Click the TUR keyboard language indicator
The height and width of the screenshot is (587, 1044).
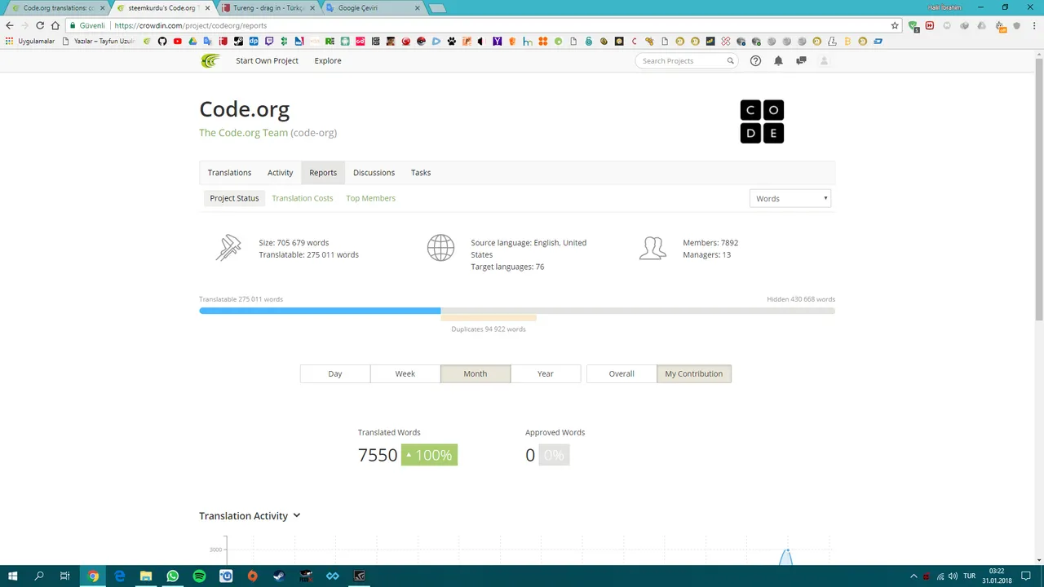tap(969, 576)
